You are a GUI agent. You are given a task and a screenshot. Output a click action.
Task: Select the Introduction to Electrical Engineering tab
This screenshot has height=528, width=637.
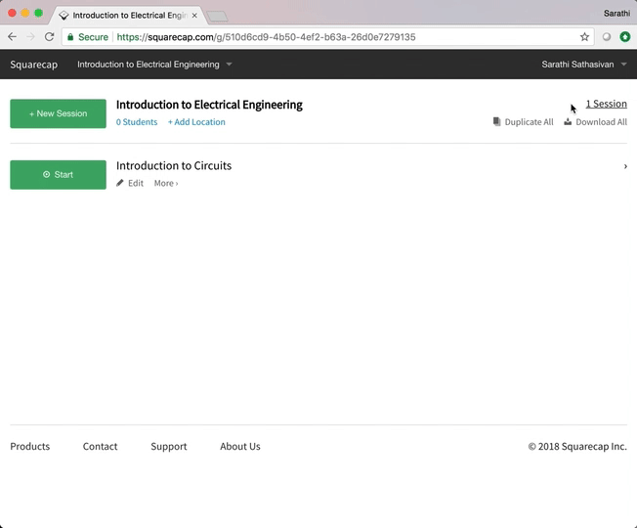pyautogui.click(x=127, y=16)
